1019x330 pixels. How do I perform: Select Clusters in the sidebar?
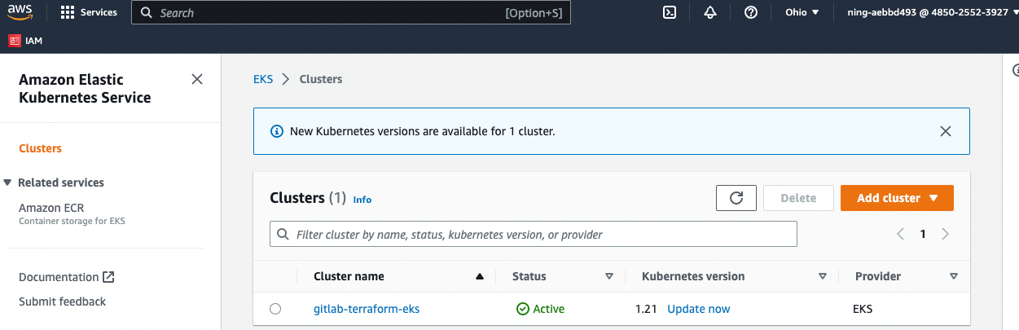[40, 148]
